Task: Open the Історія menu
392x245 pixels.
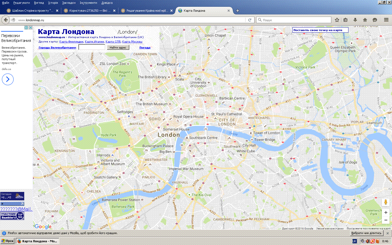Action: point(53,3)
